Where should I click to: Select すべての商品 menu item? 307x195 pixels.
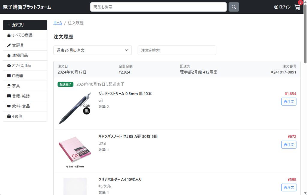click(x=25, y=35)
